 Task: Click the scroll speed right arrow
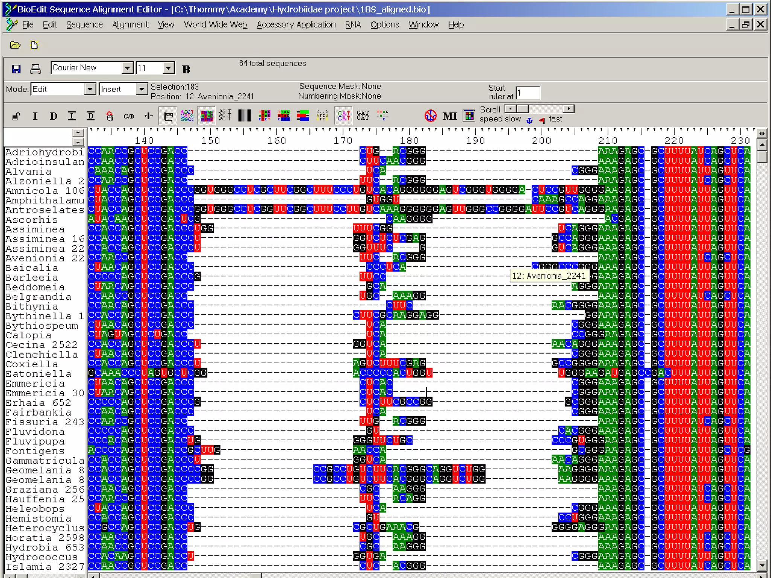[569, 109]
